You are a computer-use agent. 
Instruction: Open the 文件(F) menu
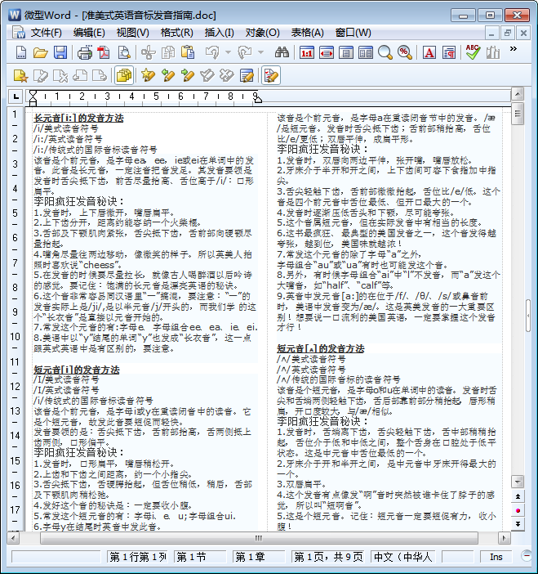click(x=46, y=33)
